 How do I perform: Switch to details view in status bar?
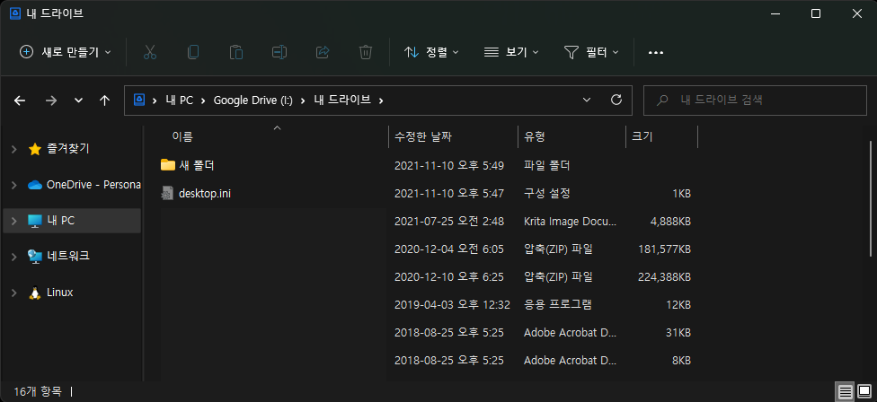[846, 391]
